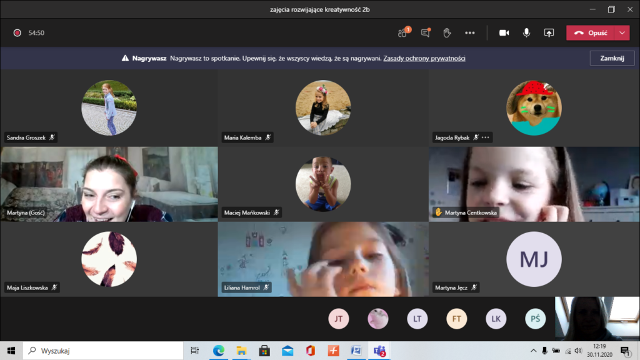Open the Office app from the taskbar
This screenshot has height=360, width=640.
pyautogui.click(x=311, y=351)
